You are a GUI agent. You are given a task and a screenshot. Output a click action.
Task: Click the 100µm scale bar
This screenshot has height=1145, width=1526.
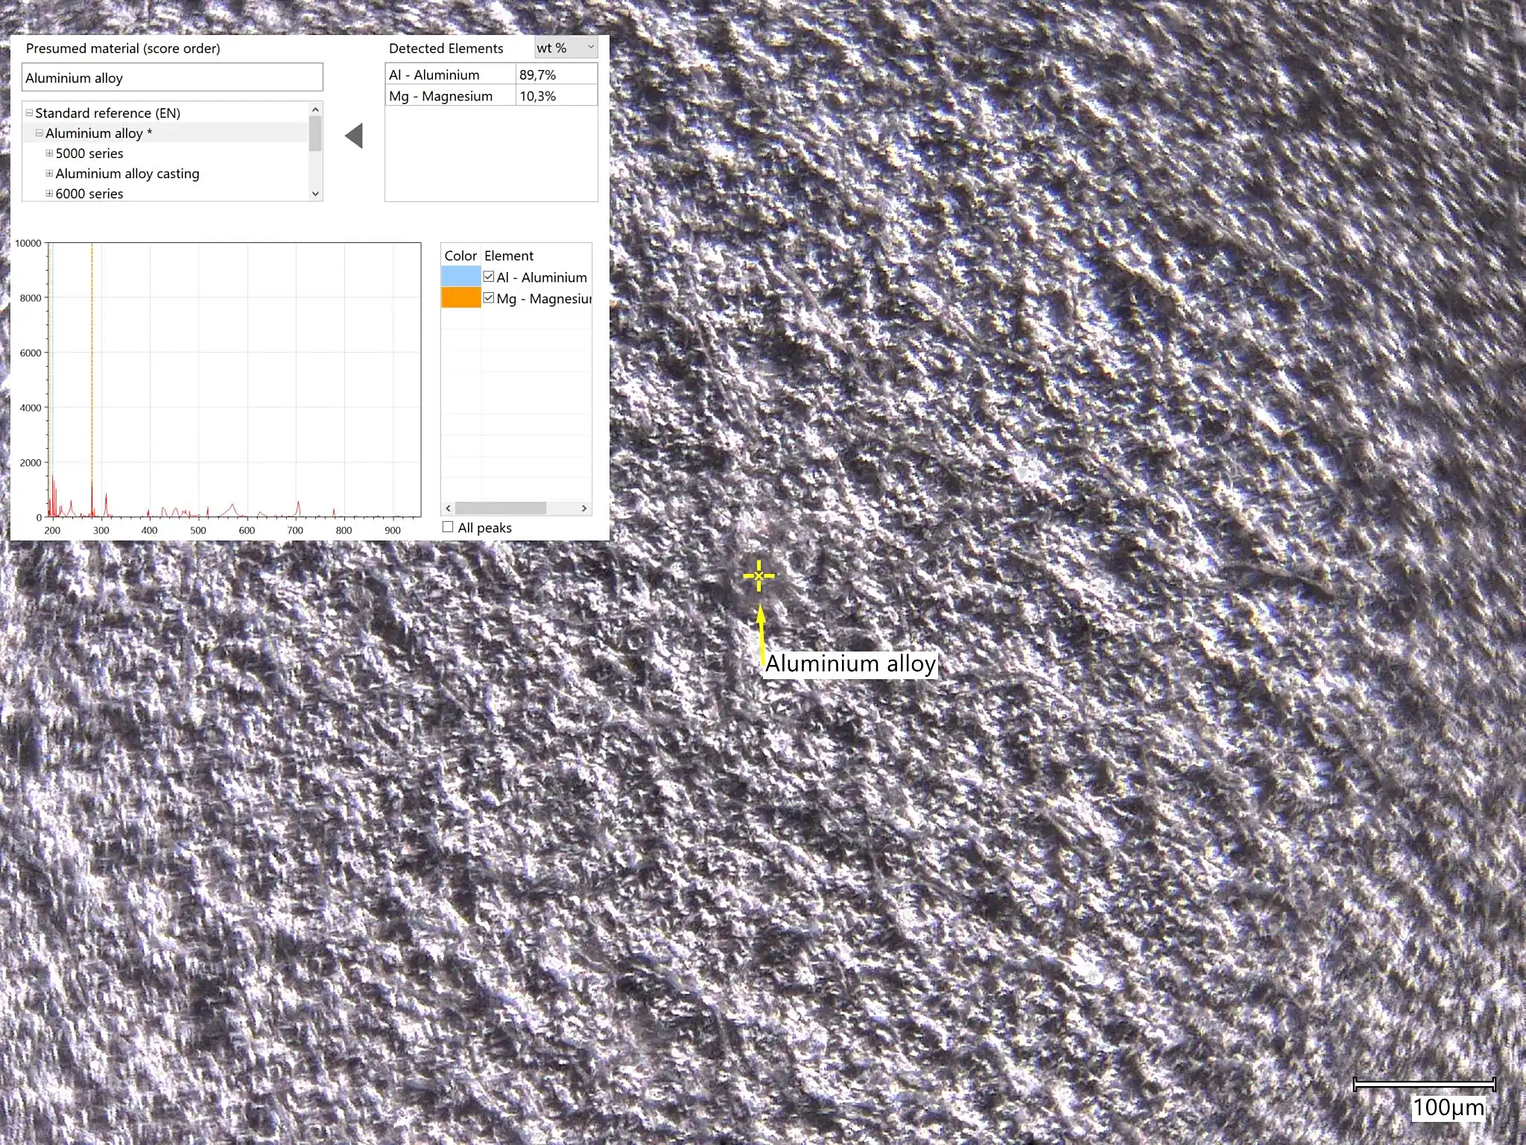(1424, 1084)
